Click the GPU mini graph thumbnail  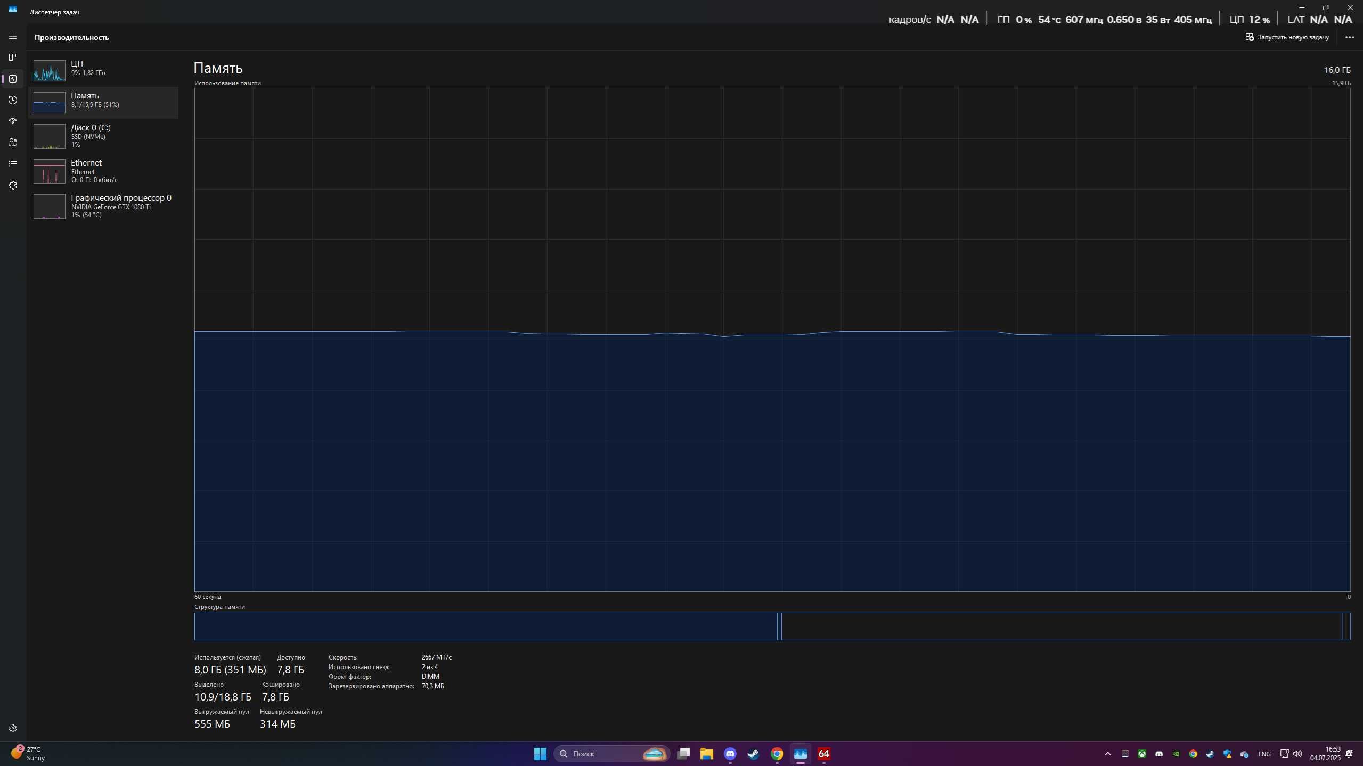click(50, 206)
